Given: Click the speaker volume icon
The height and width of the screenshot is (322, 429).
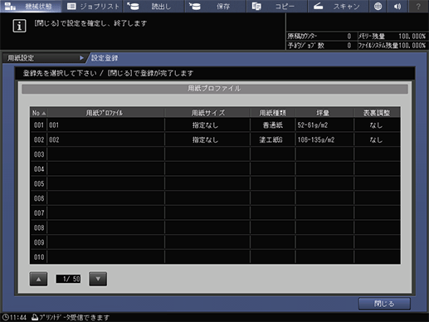Looking at the screenshot, I should pos(398,6).
